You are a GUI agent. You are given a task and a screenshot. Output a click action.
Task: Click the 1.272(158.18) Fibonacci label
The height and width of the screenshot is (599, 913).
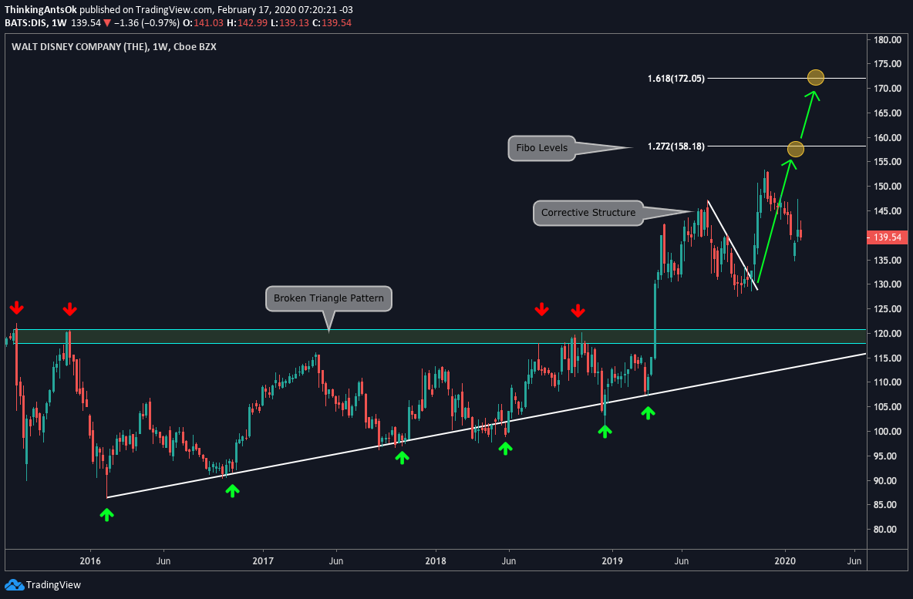pyautogui.click(x=676, y=146)
